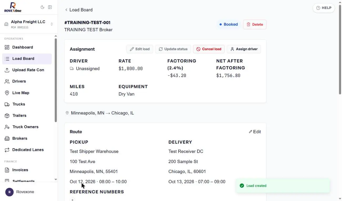Click the Brokers building icon
Viewport: 342px width, 201px height.
pos(7,138)
